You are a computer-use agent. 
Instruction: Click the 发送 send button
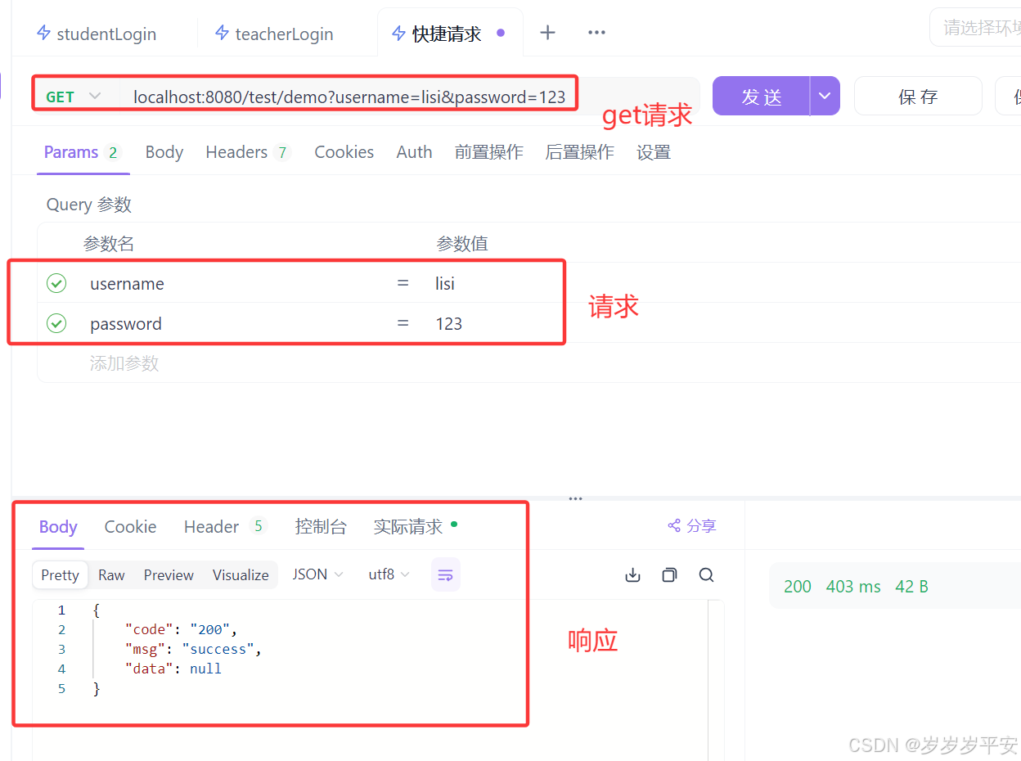[762, 97]
